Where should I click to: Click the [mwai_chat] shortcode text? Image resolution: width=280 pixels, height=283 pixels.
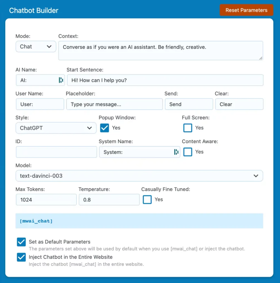[36, 221]
